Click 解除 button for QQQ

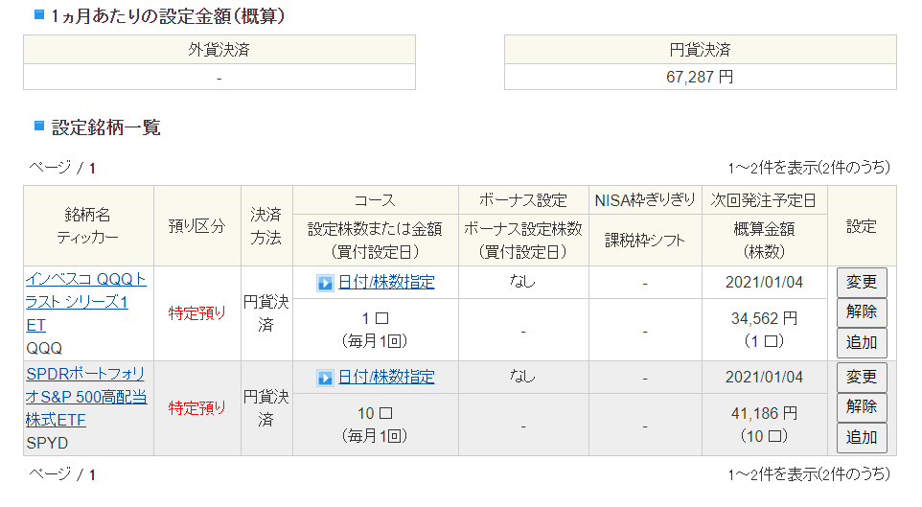(x=862, y=311)
